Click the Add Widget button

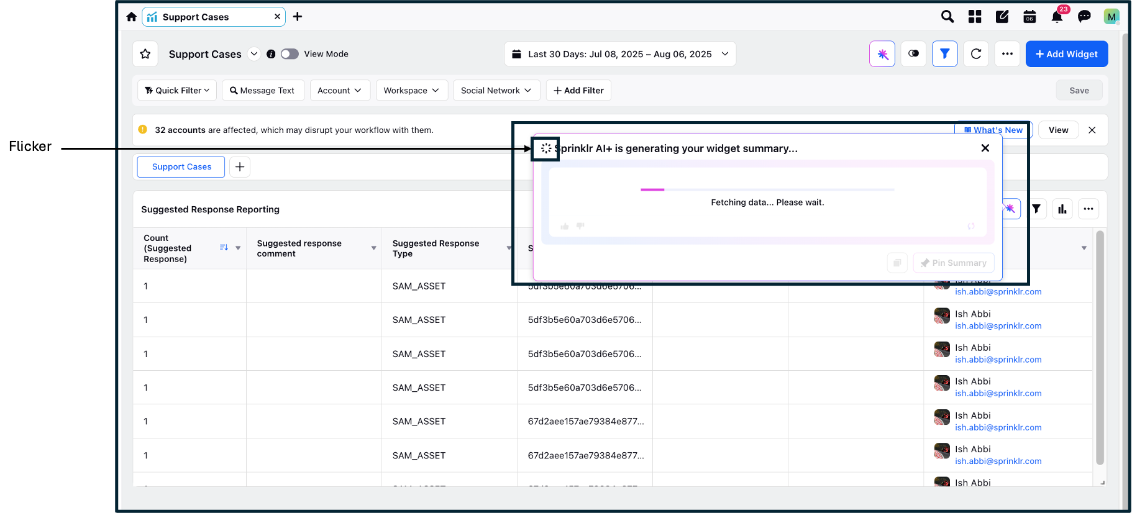point(1067,54)
